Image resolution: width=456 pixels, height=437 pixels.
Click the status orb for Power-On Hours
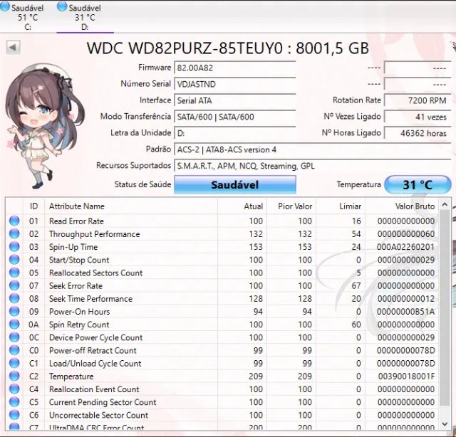(14, 312)
